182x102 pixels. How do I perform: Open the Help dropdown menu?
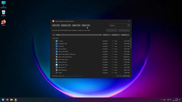pos(86,25)
